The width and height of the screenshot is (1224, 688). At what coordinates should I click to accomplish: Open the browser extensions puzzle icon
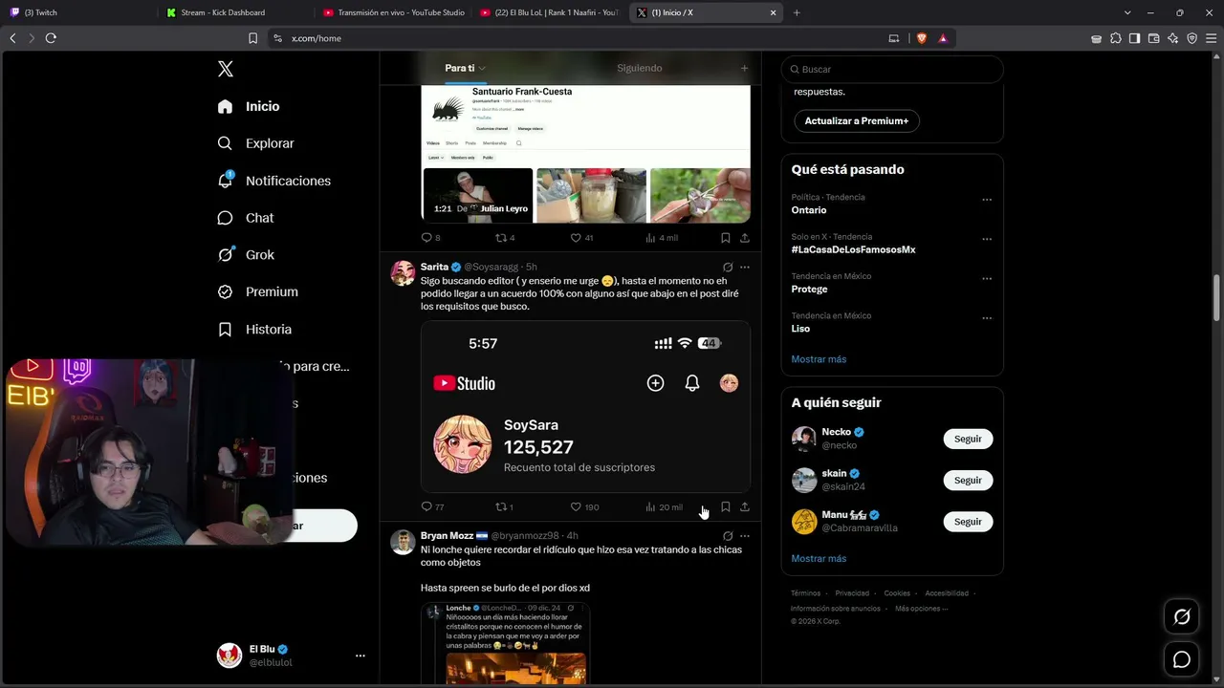[x=1115, y=38]
